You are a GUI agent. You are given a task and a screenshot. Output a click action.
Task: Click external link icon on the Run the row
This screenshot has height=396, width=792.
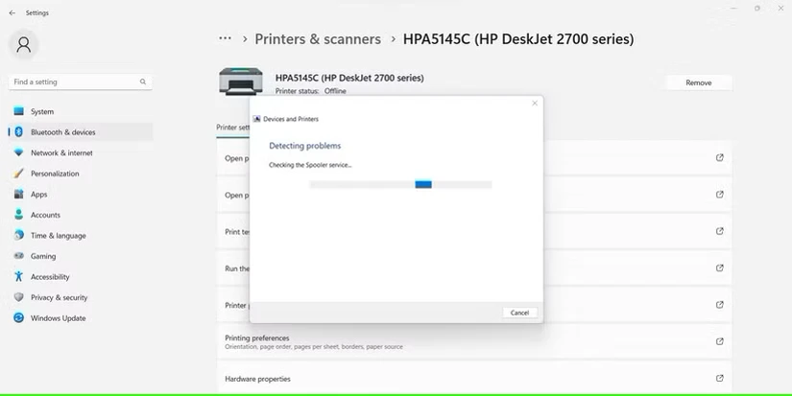(720, 268)
